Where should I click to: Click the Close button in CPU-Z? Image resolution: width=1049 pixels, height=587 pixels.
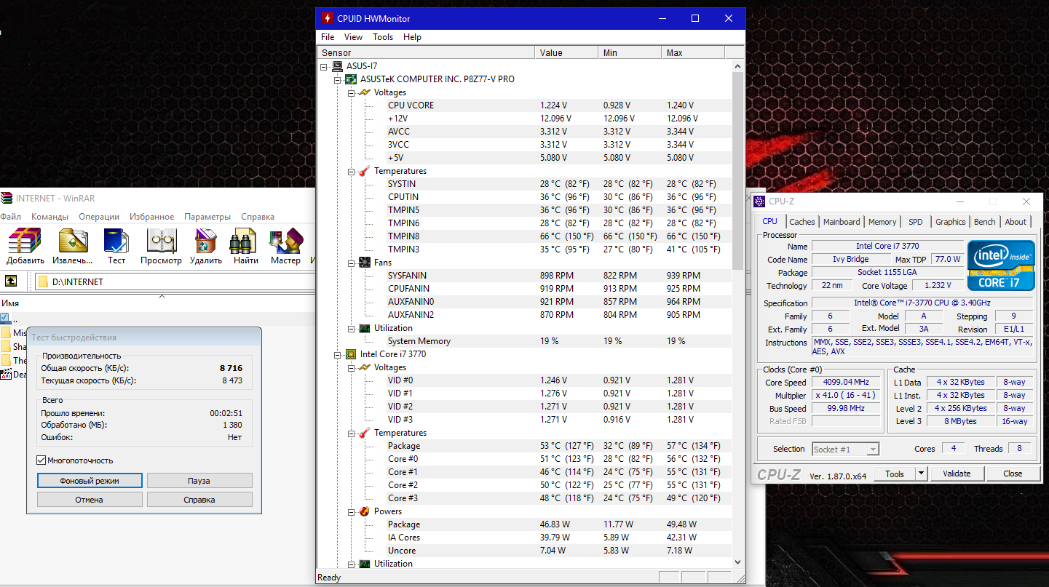pos(1013,474)
